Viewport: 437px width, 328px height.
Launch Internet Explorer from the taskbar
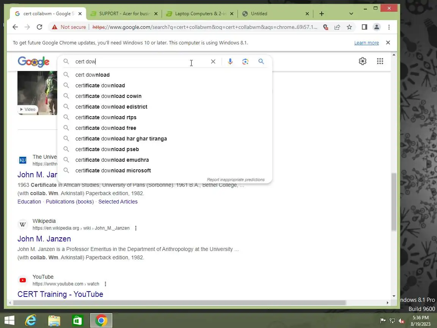[x=30, y=320]
